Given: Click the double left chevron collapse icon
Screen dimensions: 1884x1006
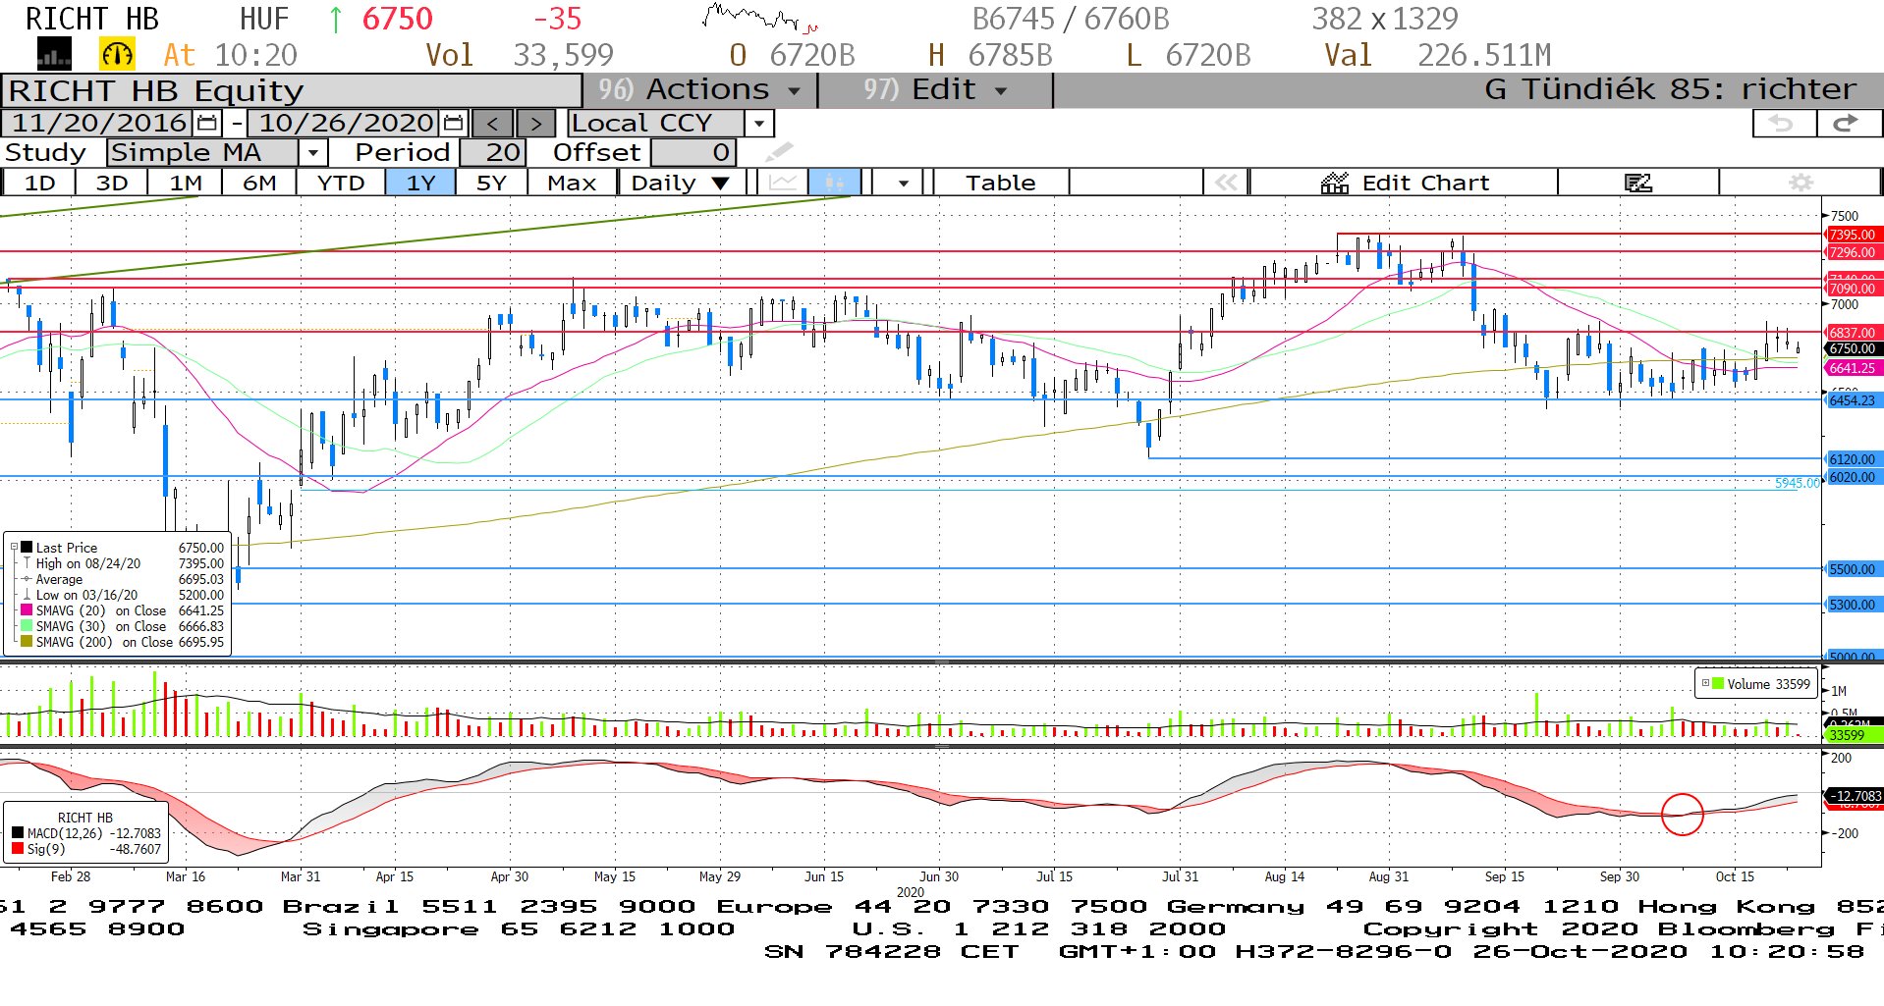Looking at the screenshot, I should (x=1225, y=183).
